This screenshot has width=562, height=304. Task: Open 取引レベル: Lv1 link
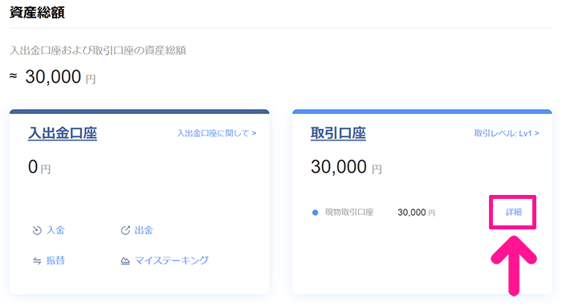tap(503, 133)
